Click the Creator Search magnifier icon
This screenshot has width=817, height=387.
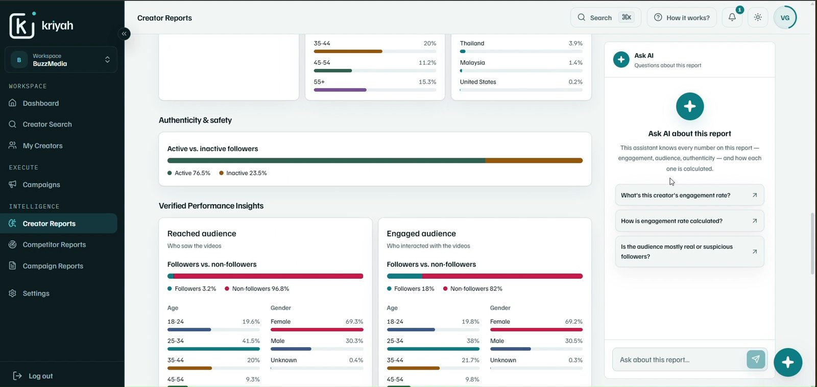tap(13, 124)
